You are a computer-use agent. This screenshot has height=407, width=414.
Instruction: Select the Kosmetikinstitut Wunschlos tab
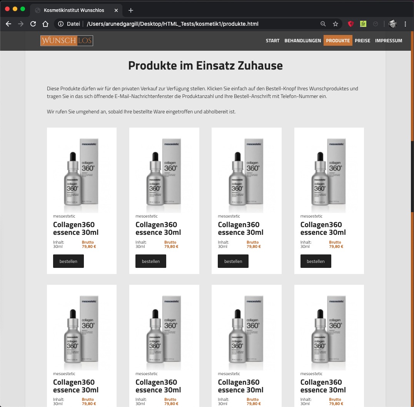pos(76,10)
